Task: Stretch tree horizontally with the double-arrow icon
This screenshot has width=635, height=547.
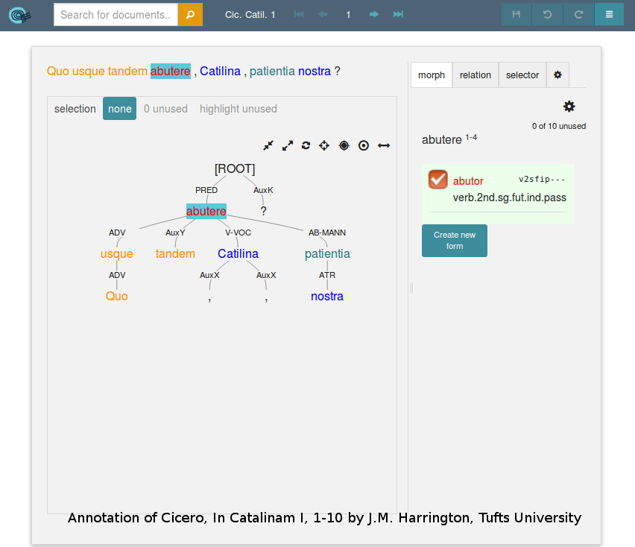Action: 384,145
